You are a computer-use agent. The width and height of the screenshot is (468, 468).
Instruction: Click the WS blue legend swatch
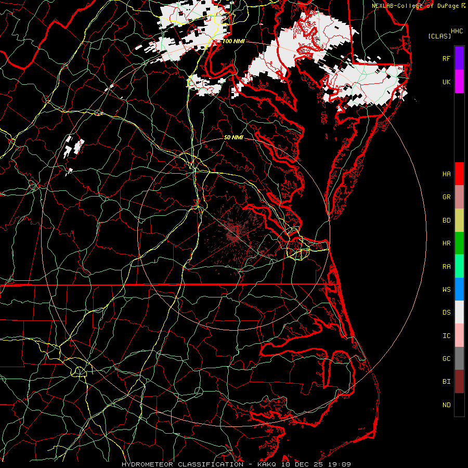459,289
